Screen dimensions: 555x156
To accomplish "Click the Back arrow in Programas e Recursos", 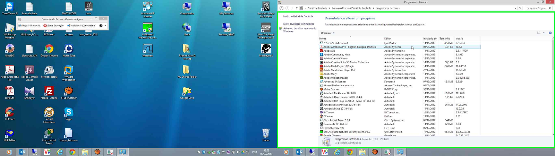I will tap(281, 8).
